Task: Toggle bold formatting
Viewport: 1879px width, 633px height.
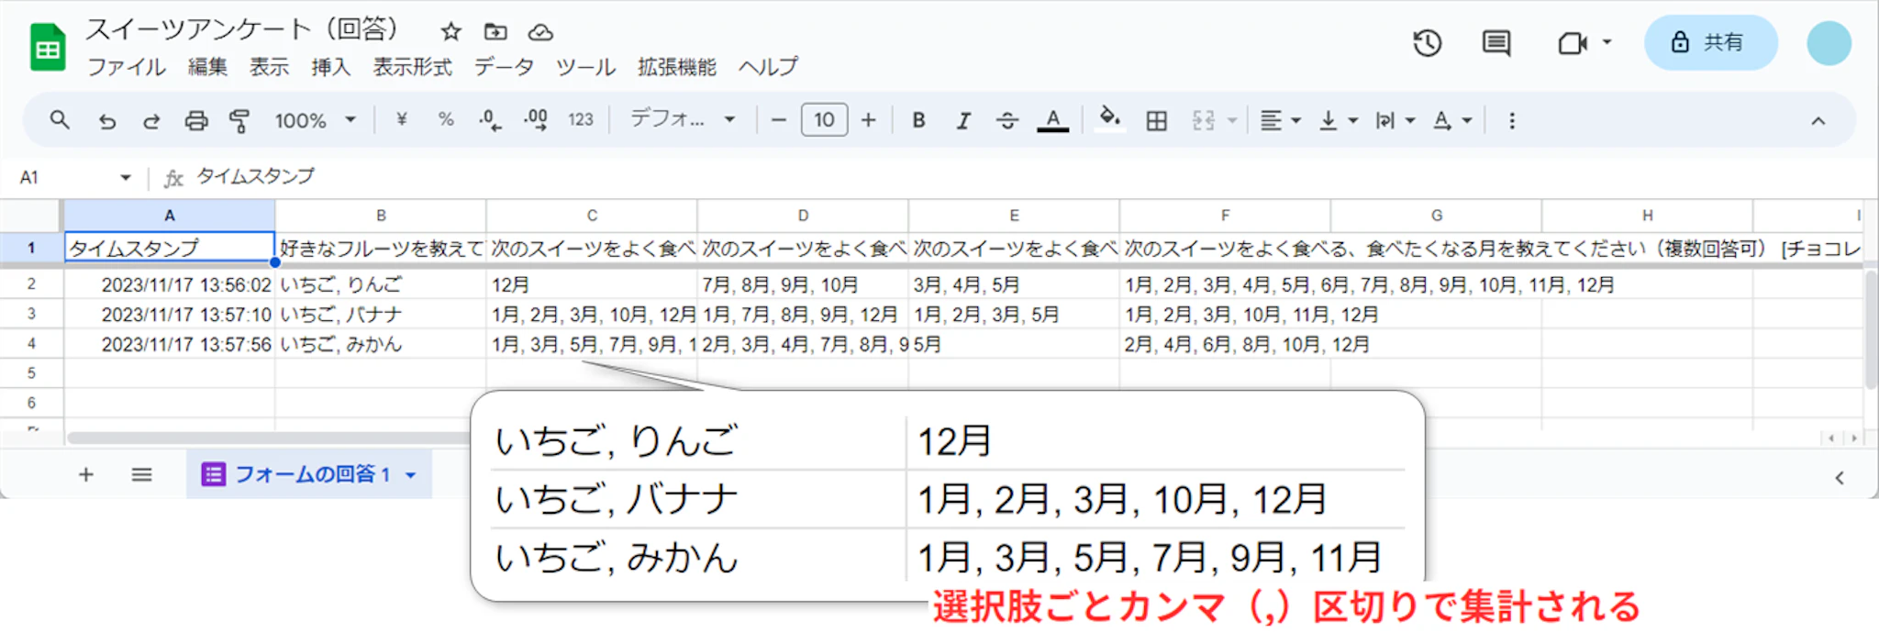Action: pyautogui.click(x=918, y=120)
